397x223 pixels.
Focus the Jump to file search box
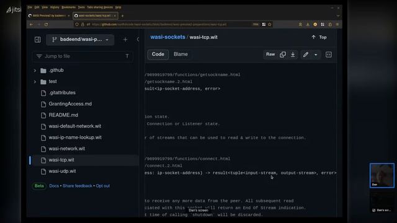tap(83, 56)
